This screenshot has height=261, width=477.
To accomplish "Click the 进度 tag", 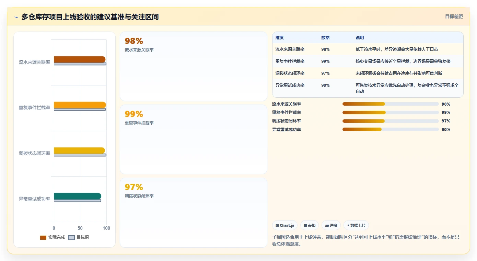I will (x=331, y=225).
